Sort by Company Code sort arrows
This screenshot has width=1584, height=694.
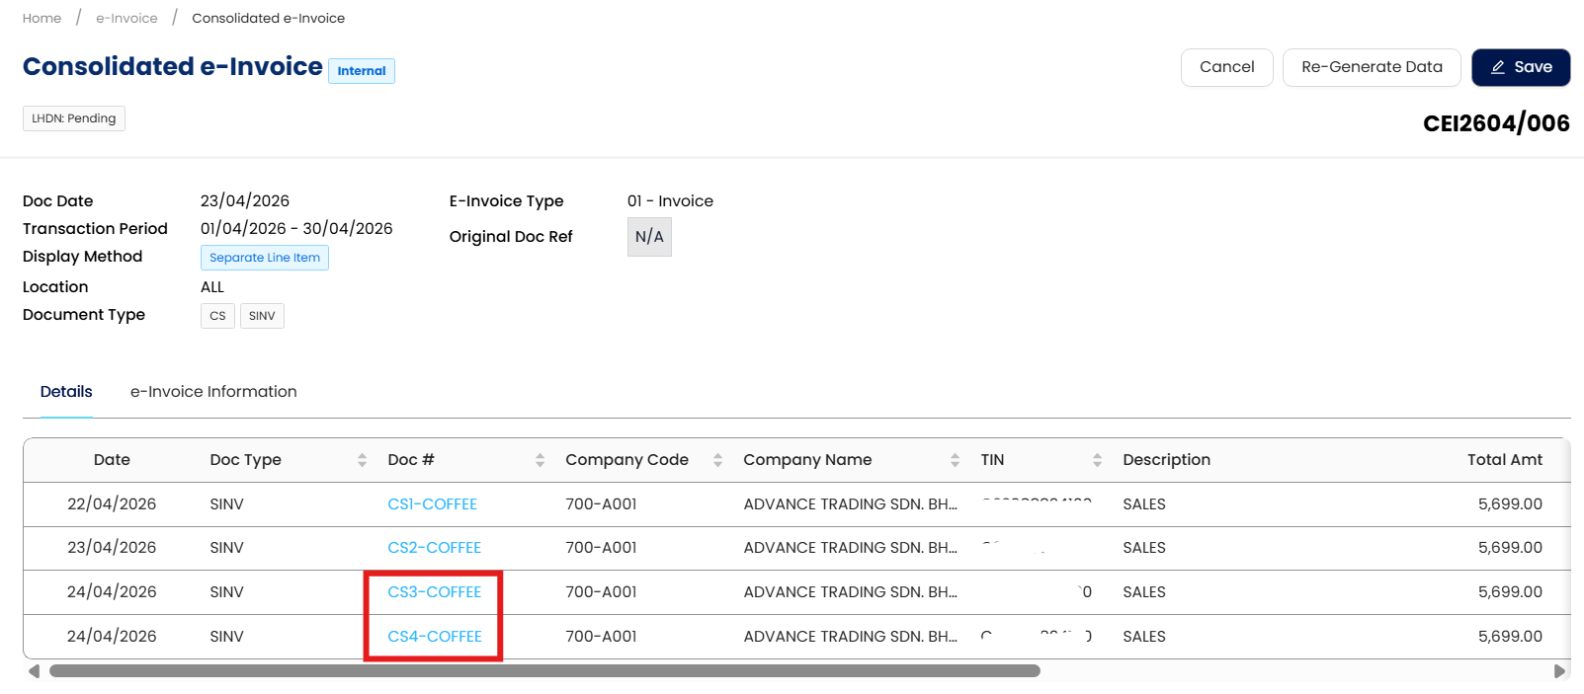point(717,460)
